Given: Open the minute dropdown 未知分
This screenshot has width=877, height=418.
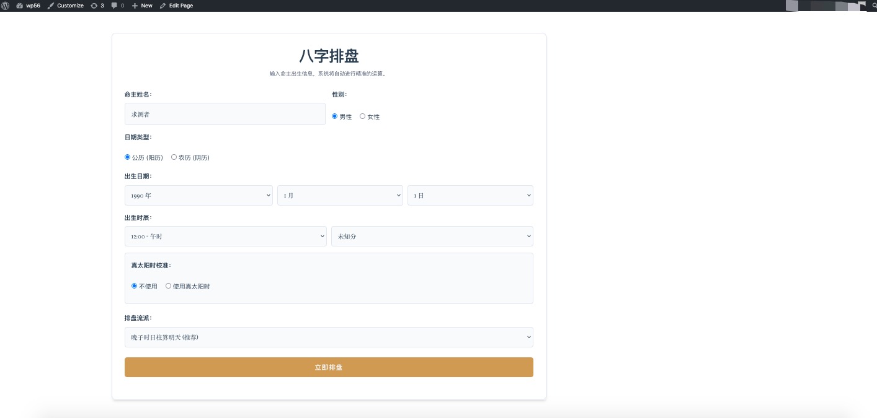Looking at the screenshot, I should pos(432,236).
